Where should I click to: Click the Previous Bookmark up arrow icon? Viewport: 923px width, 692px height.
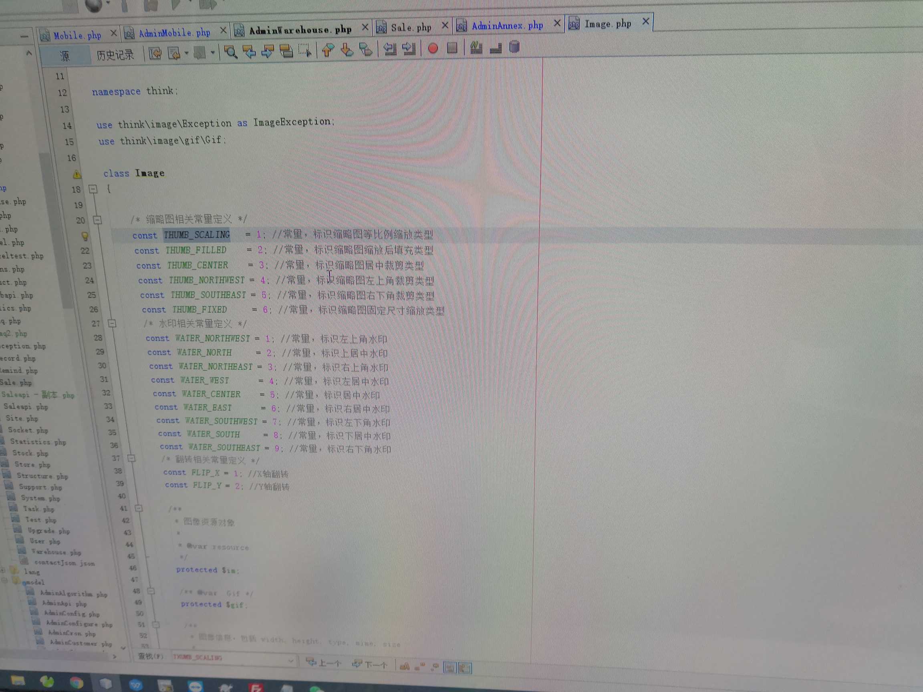click(328, 50)
